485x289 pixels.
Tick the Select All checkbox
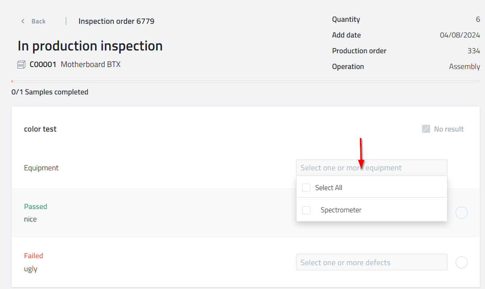pyautogui.click(x=306, y=188)
